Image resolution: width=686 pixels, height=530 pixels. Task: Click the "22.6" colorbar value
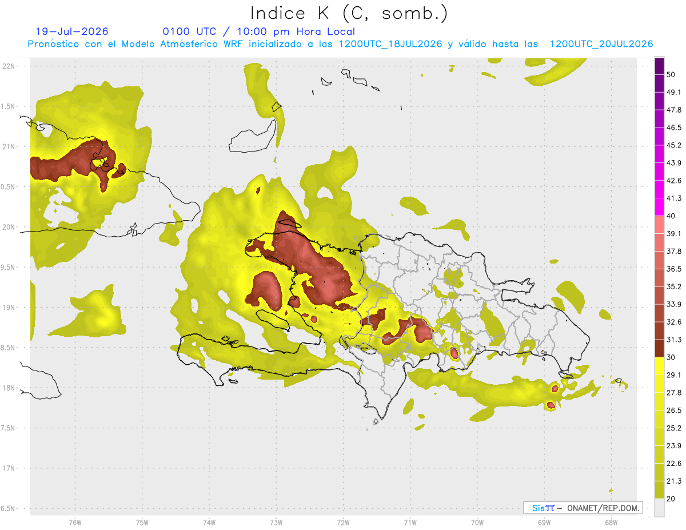(674, 464)
